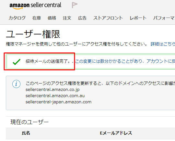
Task: Click the Amazon Seller Central logo
Action: point(35,6)
